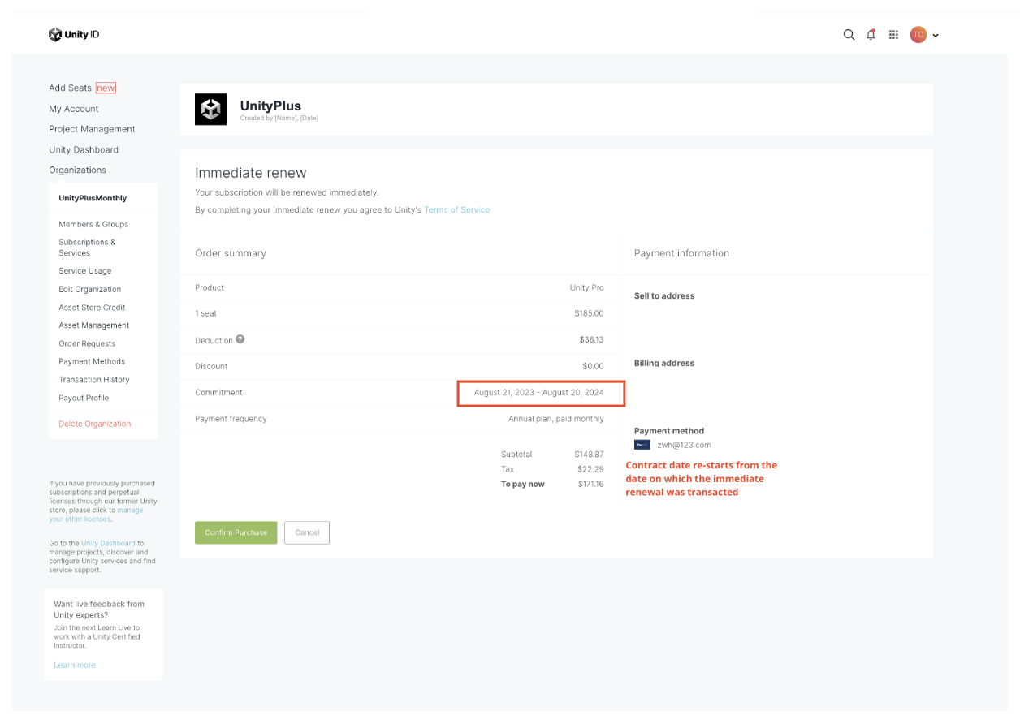This screenshot has height=724, width=1020.
Task: Click Delete Organization
Action: (x=94, y=424)
